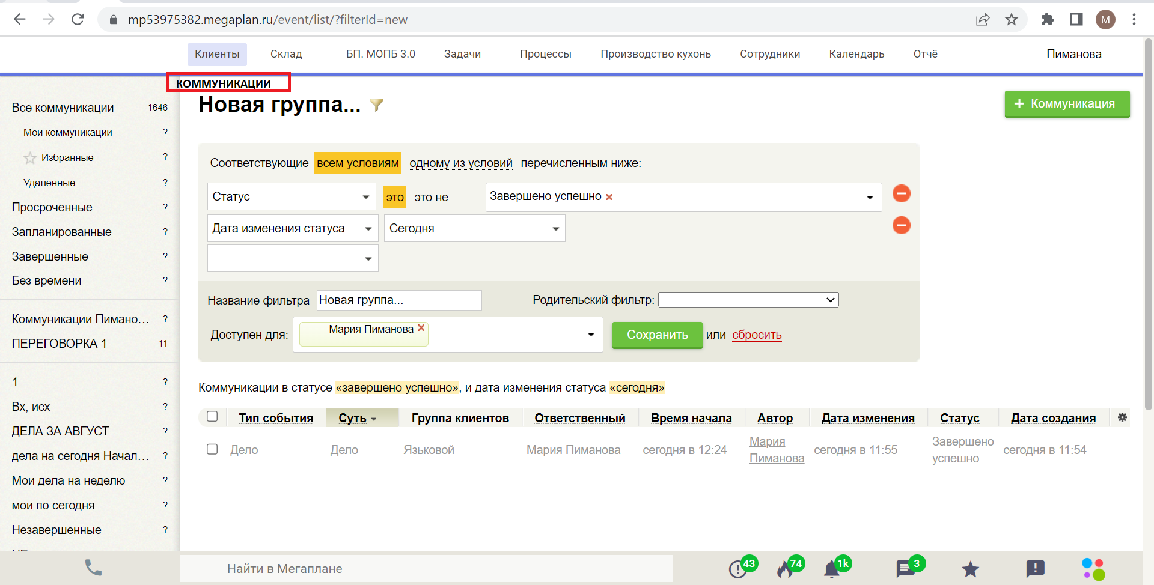
Task: Expand the Завершено успешно value dropdown
Action: [869, 197]
